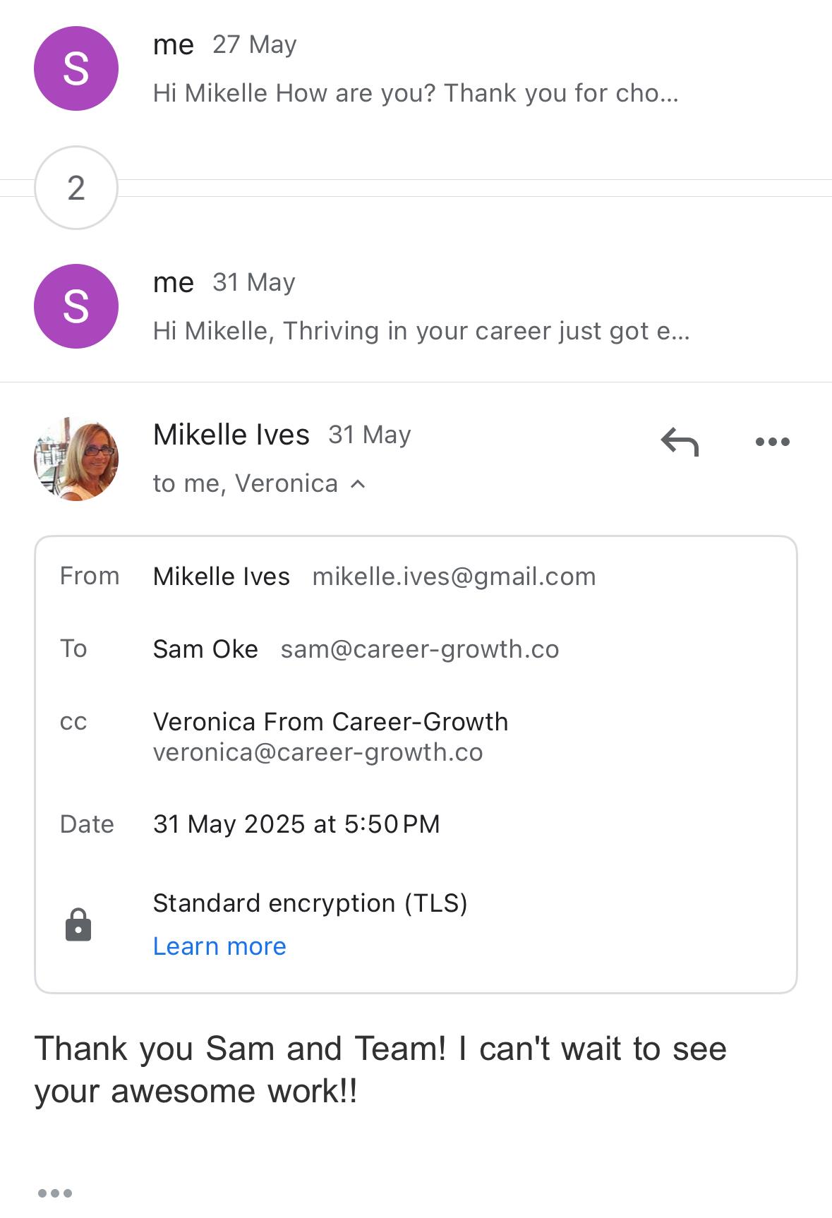This screenshot has height=1218, width=832.
Task: Expand the 2 hidden messages circle
Action: pos(76,188)
